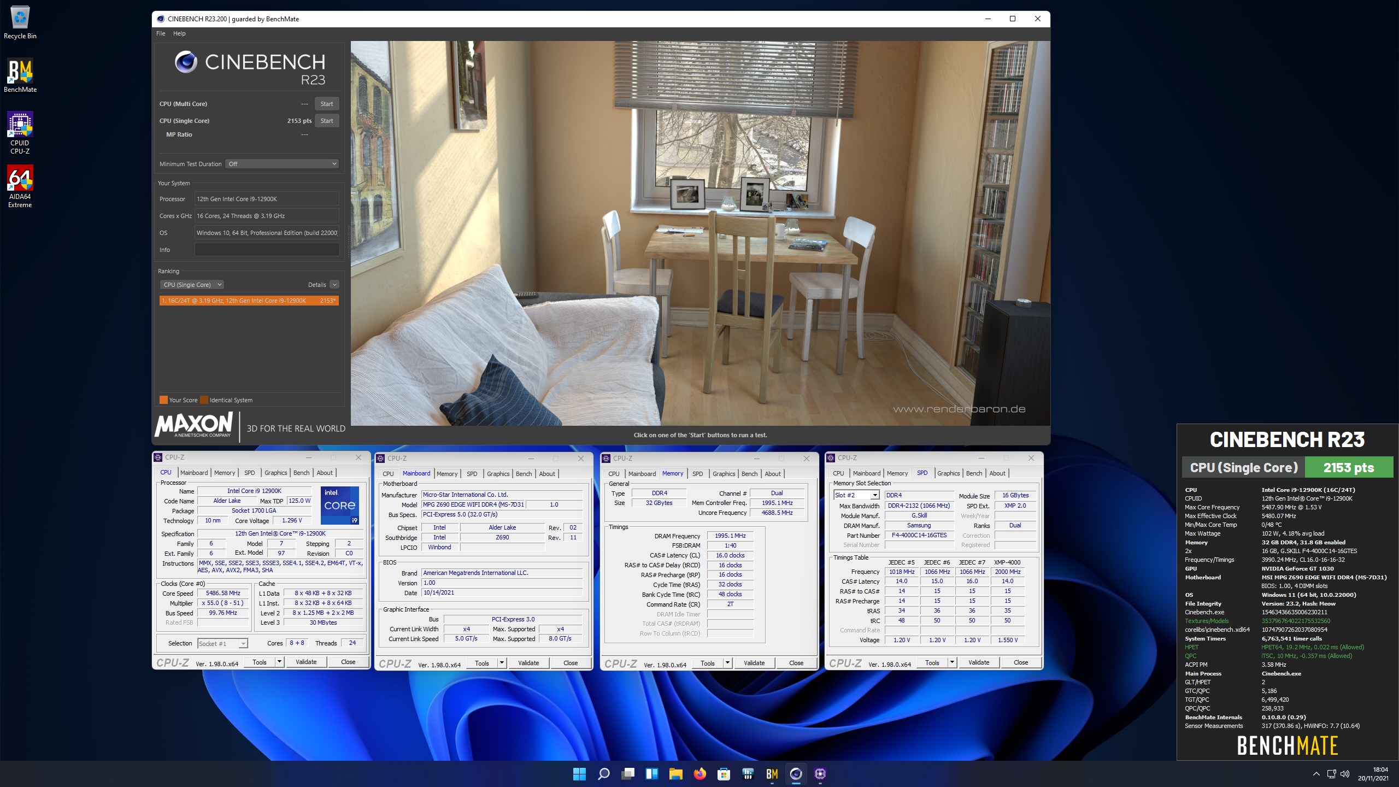The width and height of the screenshot is (1399, 787).
Task: Expand the ranking Details arrow
Action: (334, 285)
